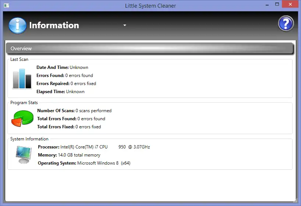This screenshot has height=206, width=301.
Task: Open the Help question mark button
Action: pyautogui.click(x=286, y=24)
